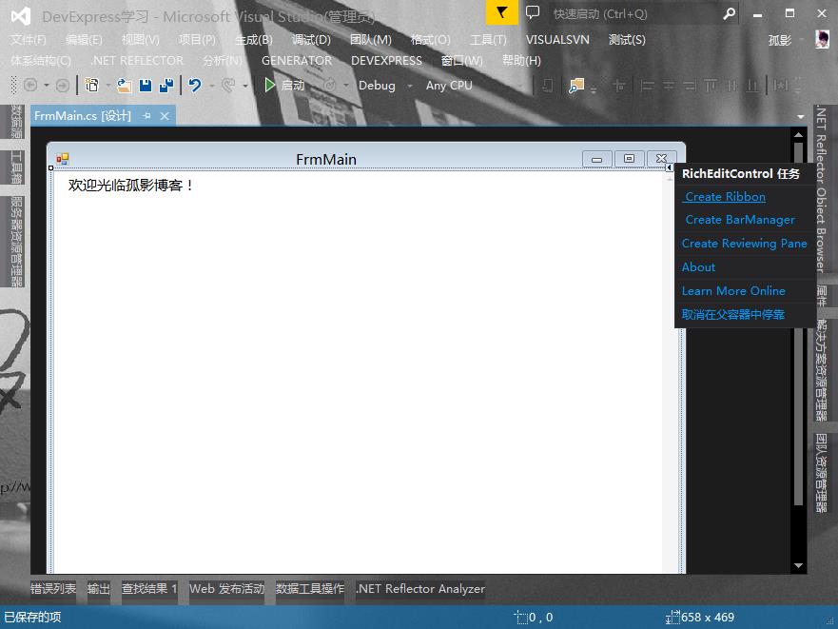838x629 pixels.
Task: Click the align tops icon
Action: tap(711, 86)
